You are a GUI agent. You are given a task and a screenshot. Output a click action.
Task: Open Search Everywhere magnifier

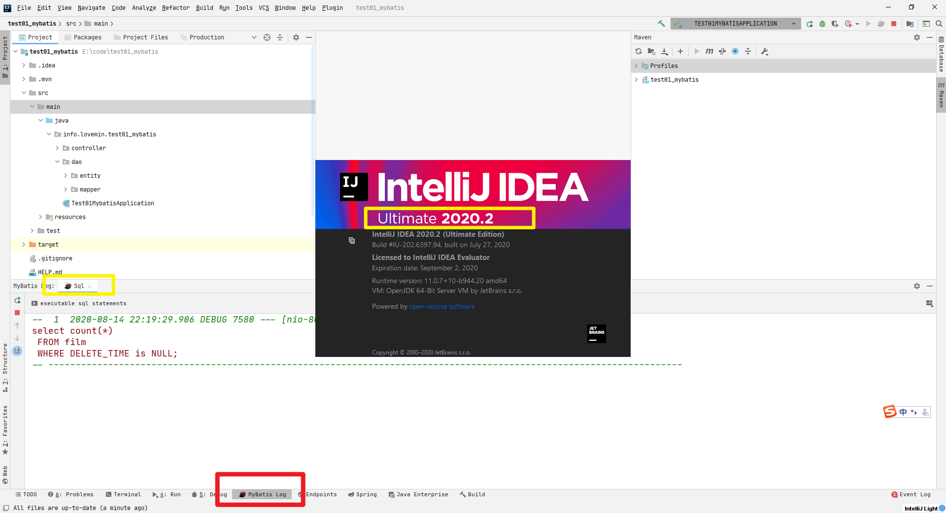coord(940,24)
